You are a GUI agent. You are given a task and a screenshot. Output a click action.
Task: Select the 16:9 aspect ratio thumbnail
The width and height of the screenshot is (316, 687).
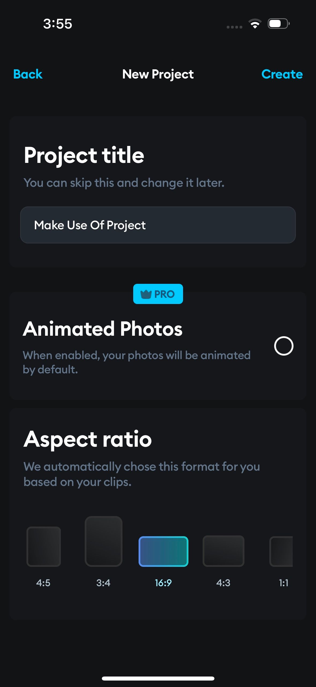(x=163, y=550)
